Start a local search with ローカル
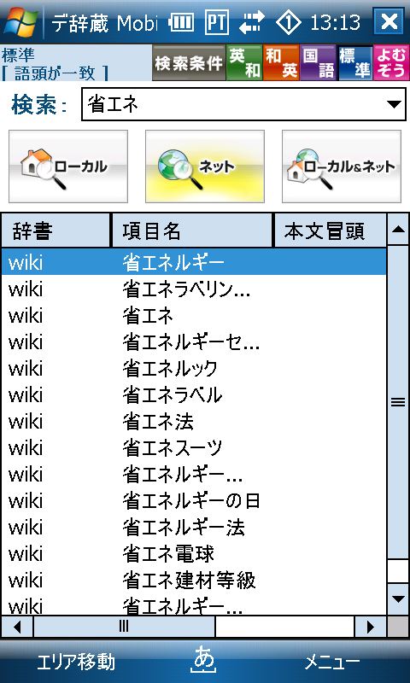Image resolution: width=410 pixels, height=683 pixels. click(x=68, y=166)
